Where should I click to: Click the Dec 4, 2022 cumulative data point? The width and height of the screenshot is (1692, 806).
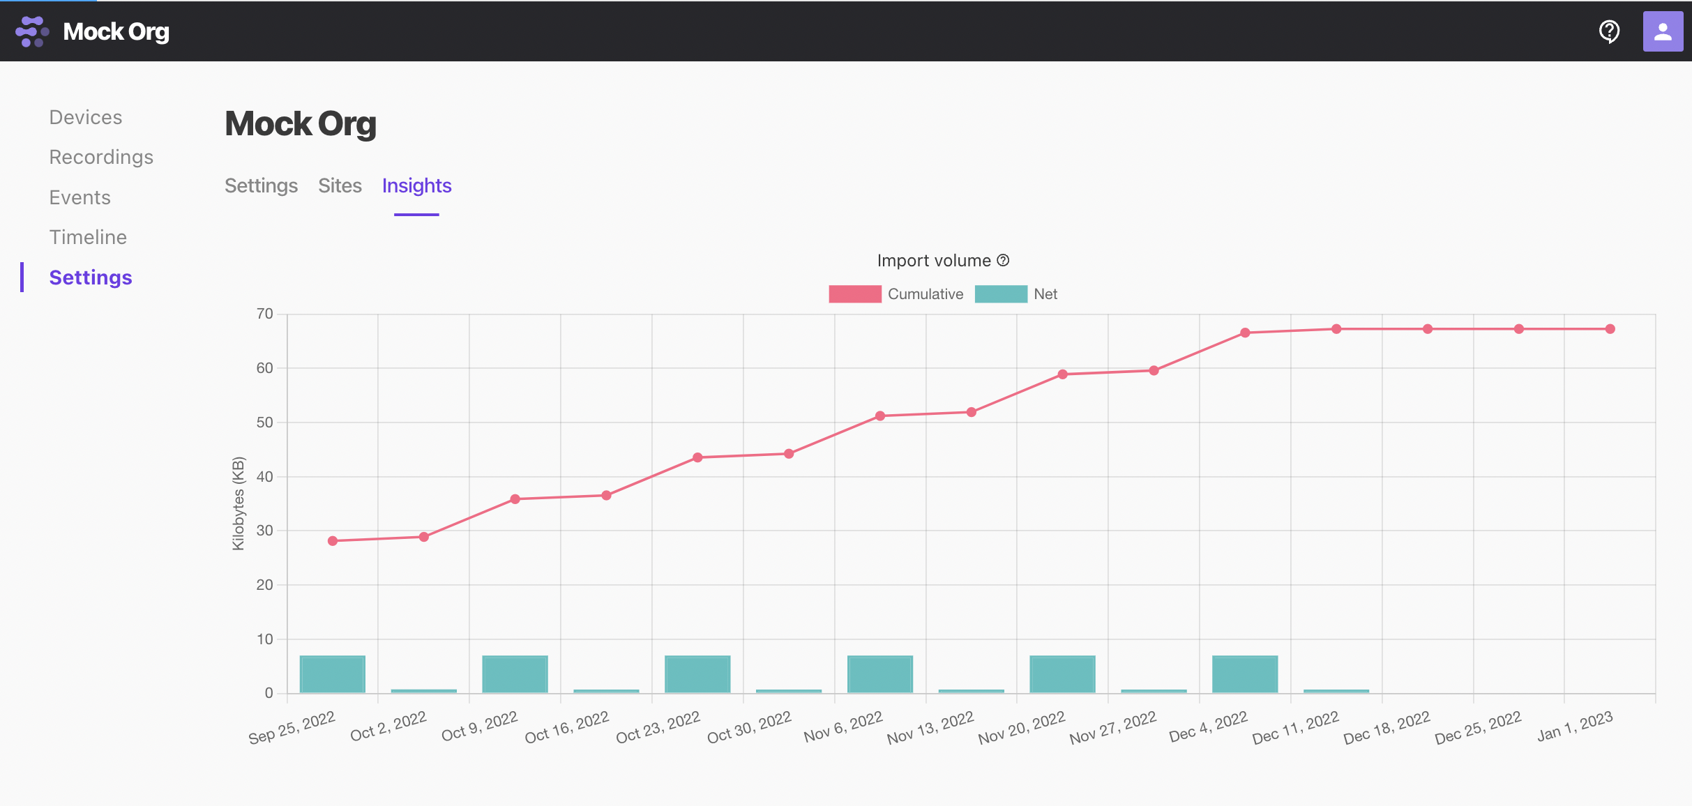tap(1245, 333)
